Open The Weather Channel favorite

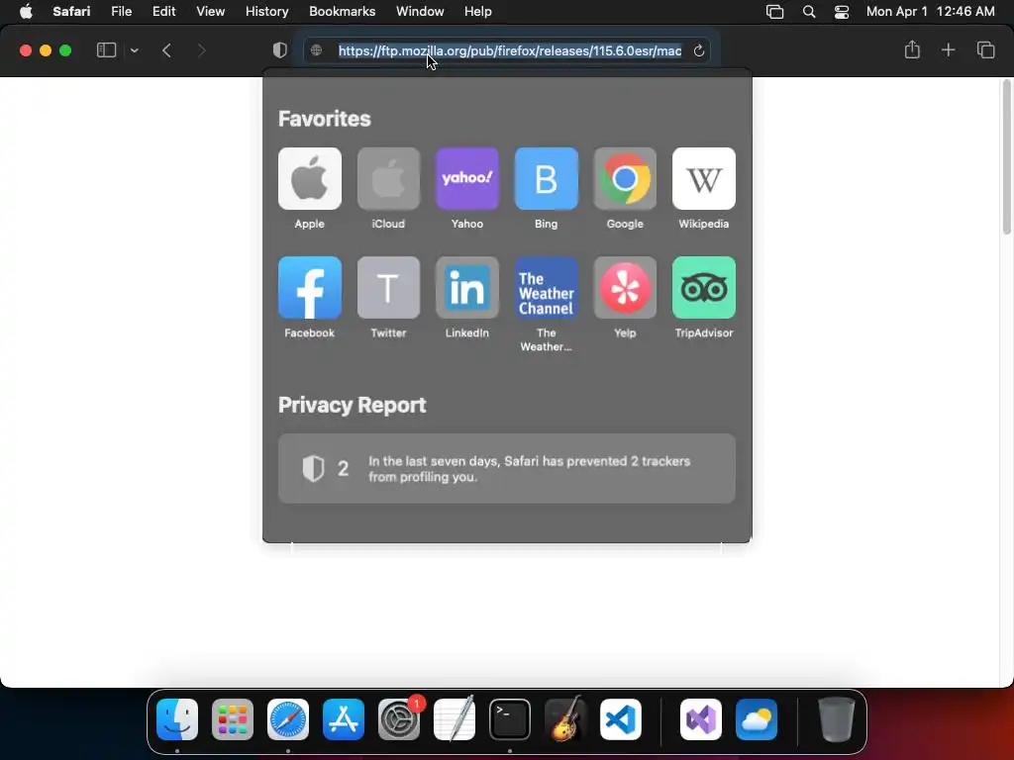(546, 288)
